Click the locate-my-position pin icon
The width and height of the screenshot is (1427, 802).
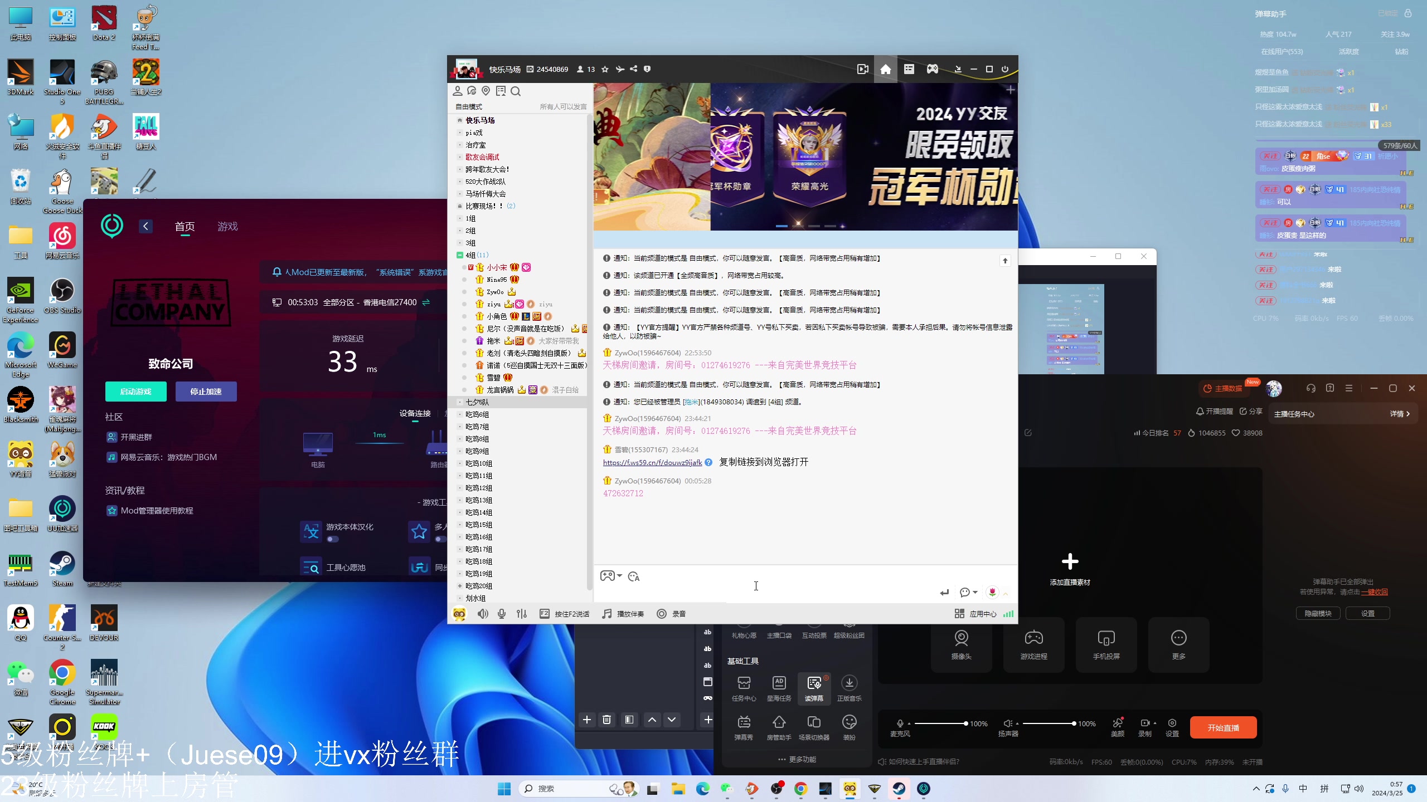pyautogui.click(x=486, y=91)
